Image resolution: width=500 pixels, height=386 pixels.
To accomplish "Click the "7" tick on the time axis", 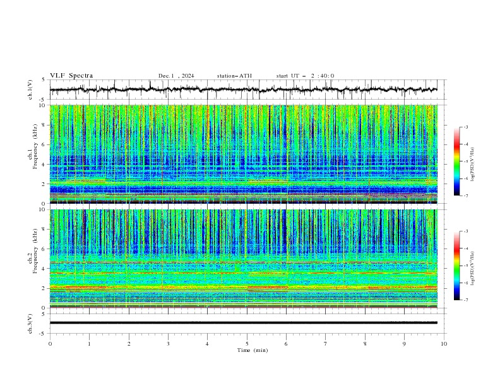I will [x=326, y=344].
